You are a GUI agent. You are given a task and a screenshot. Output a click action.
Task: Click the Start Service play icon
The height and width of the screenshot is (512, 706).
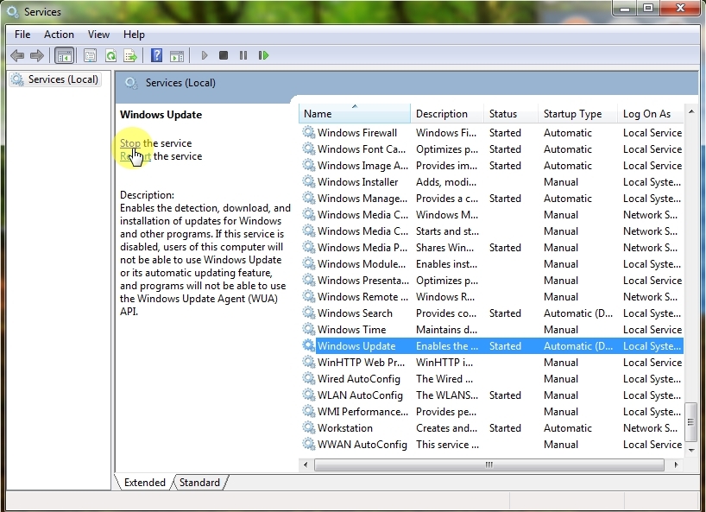click(205, 55)
